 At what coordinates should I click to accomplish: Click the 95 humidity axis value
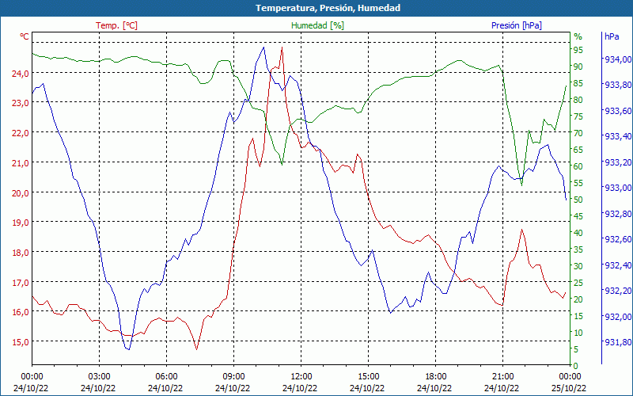click(578, 49)
